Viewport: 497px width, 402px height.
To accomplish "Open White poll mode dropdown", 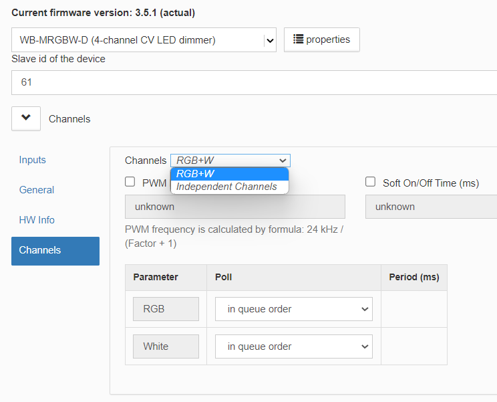I will (293, 346).
